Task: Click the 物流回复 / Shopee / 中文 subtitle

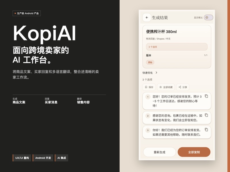Action: 158,39
